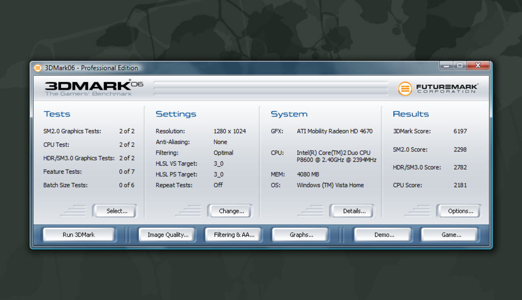Viewport: 522px width, 300px height.
Task: Maximize the 3DMark06 window
Action: coord(460,66)
